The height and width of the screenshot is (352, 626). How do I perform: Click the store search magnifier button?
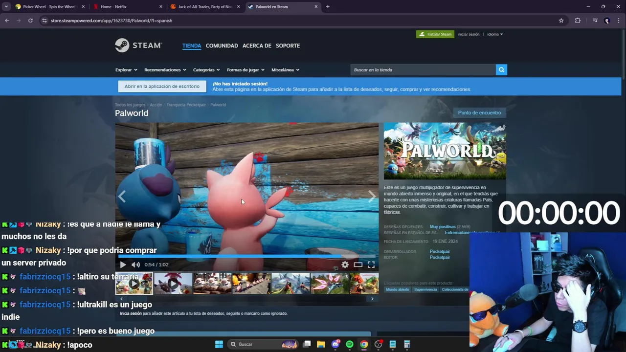click(x=501, y=70)
